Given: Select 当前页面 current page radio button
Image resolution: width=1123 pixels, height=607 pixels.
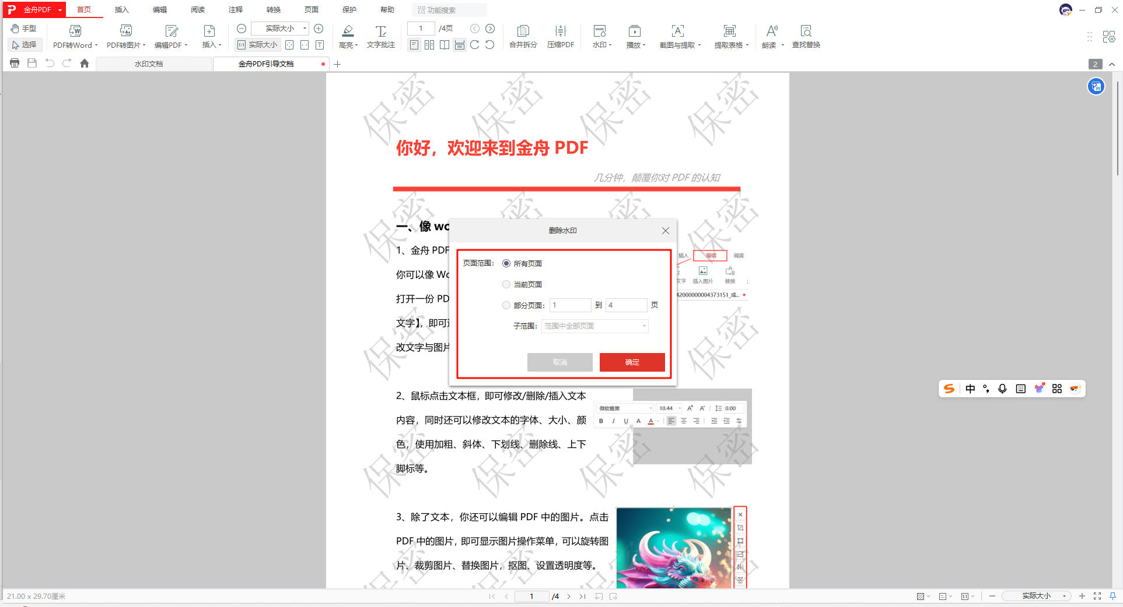Looking at the screenshot, I should pyautogui.click(x=506, y=285).
